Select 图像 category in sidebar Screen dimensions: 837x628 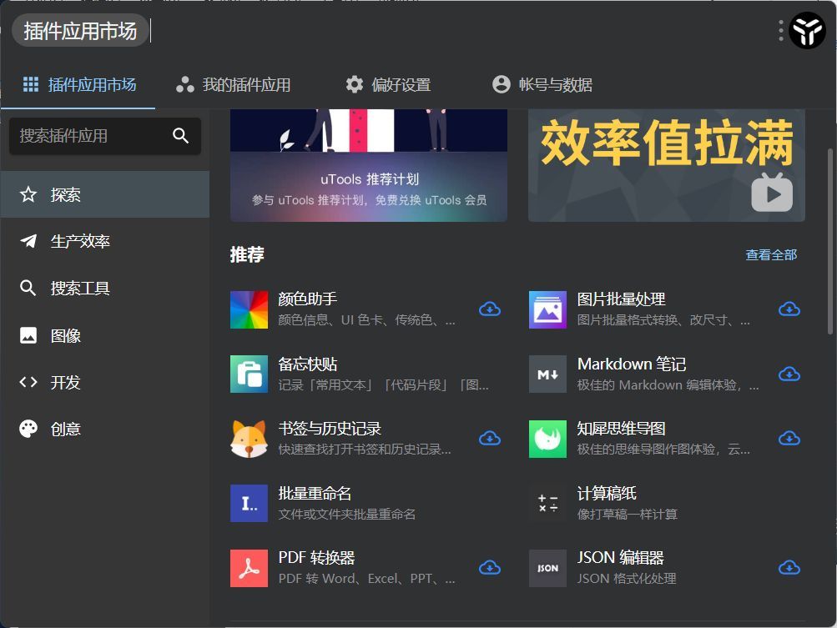pos(105,335)
